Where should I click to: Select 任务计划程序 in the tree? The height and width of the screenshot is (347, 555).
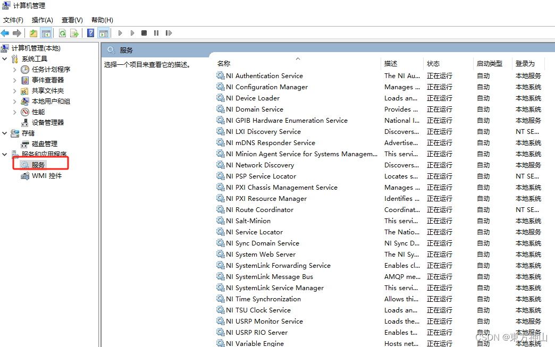51,69
